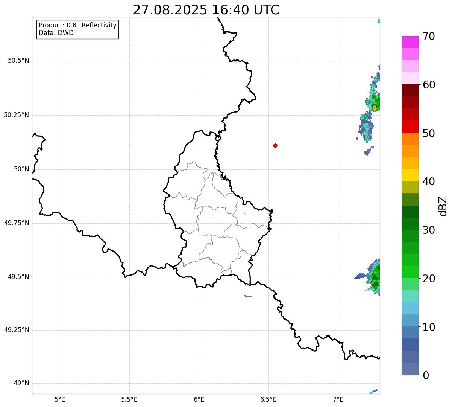Click the small blue echo south of Luxembourg near 49.4°N

pyautogui.click(x=247, y=296)
